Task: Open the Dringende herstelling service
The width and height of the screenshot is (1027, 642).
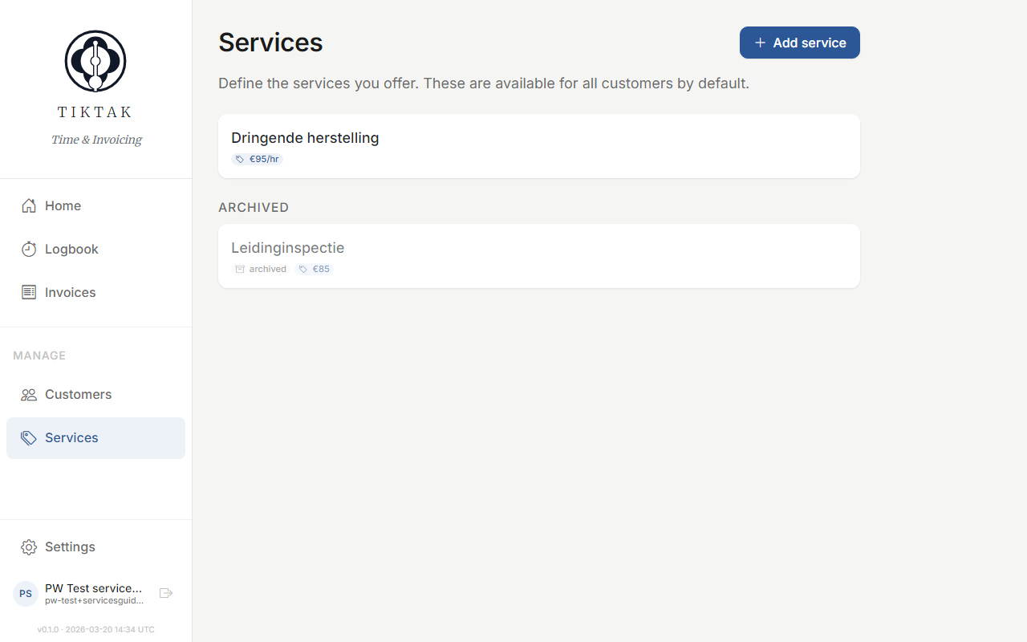Action: 538,146
